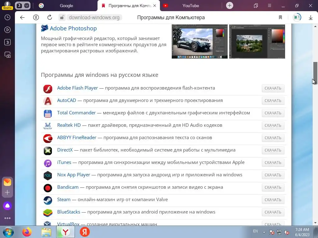Open a new tab with plus button

(x=229, y=6)
